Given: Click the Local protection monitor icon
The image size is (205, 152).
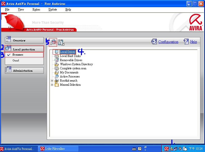Looking at the screenshot, I should (x=8, y=49).
